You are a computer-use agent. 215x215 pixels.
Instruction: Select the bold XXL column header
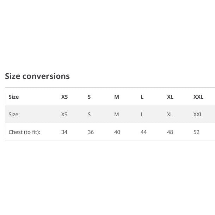click(198, 97)
